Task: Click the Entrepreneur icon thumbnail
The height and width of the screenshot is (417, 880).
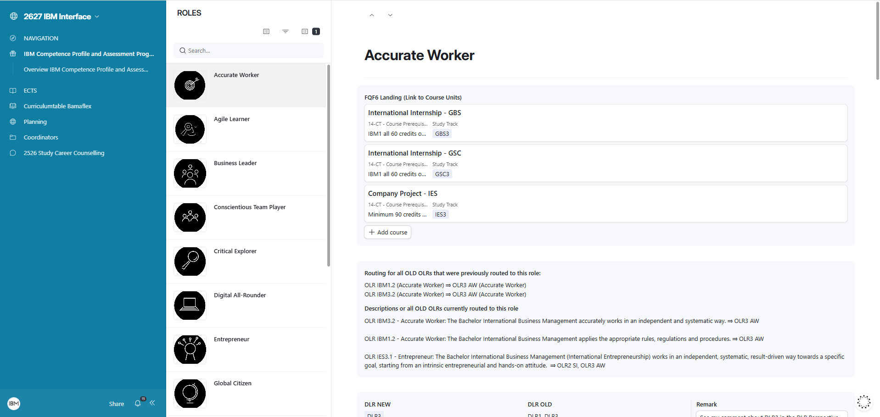Action: [x=190, y=350]
